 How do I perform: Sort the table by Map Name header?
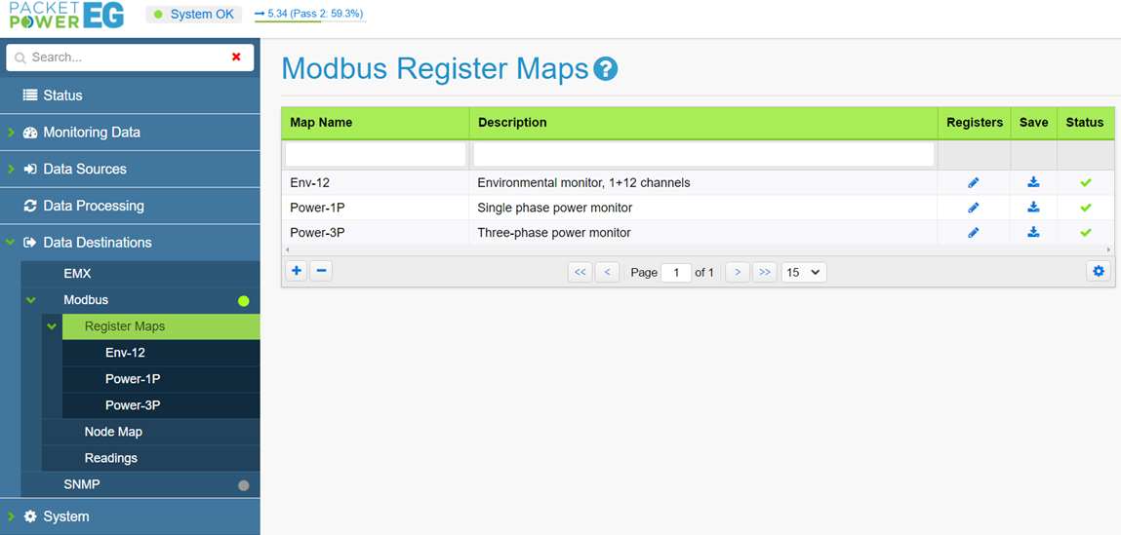[x=321, y=123]
